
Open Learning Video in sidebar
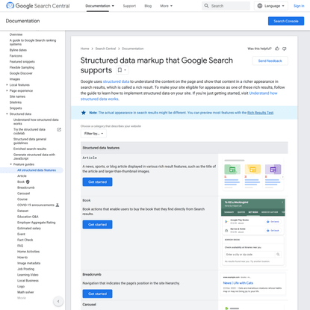[28, 275]
